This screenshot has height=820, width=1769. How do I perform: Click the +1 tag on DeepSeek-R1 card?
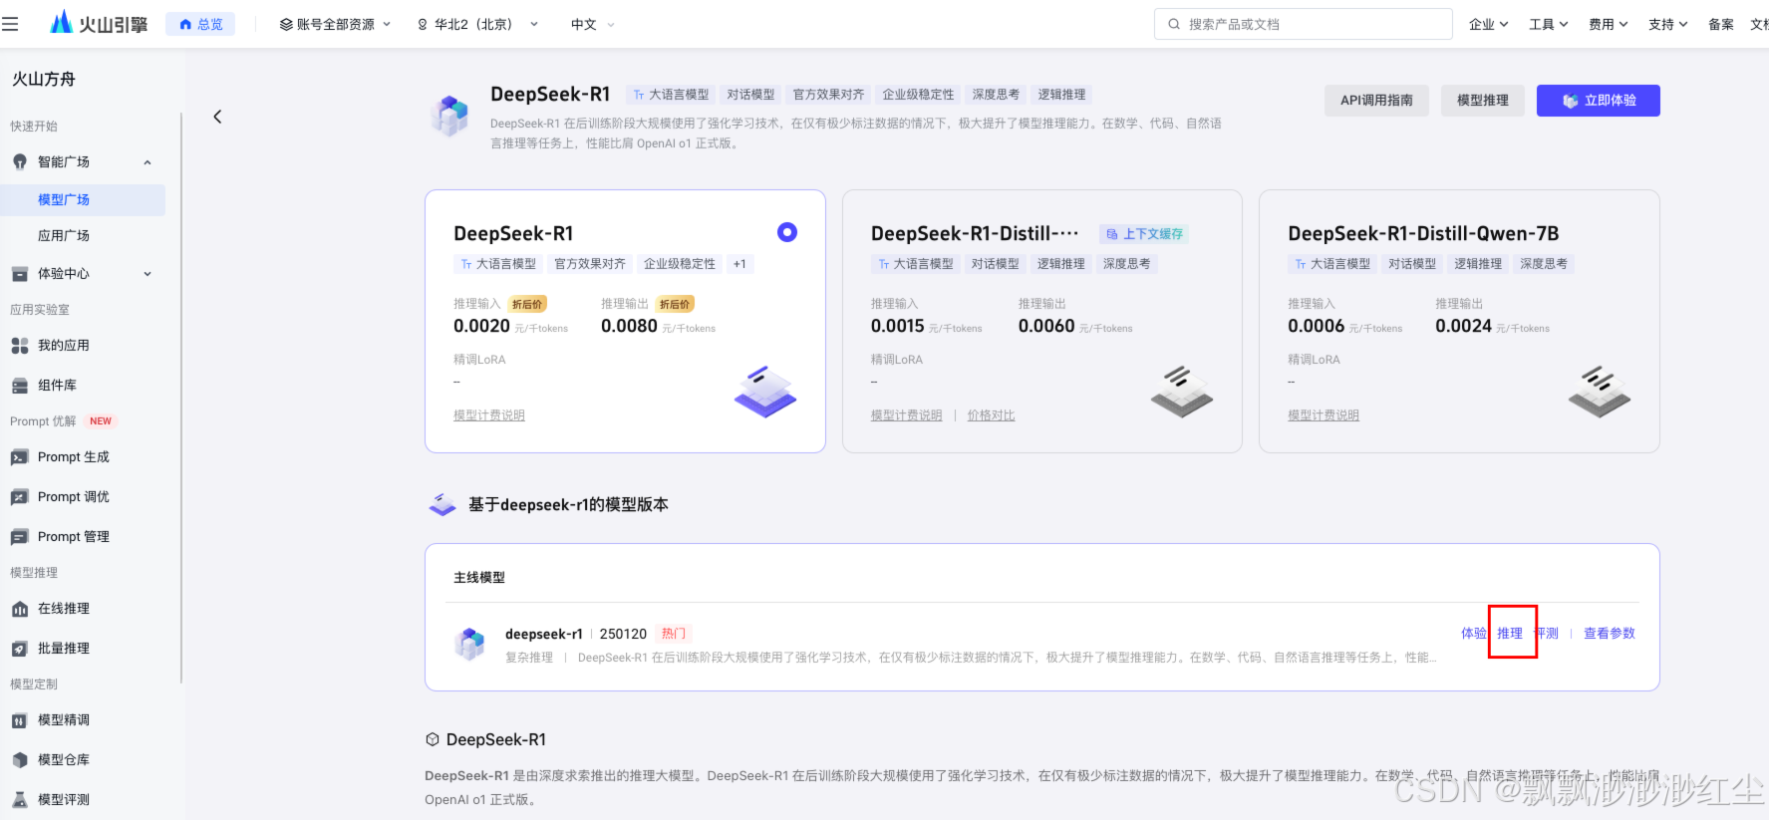click(x=739, y=264)
